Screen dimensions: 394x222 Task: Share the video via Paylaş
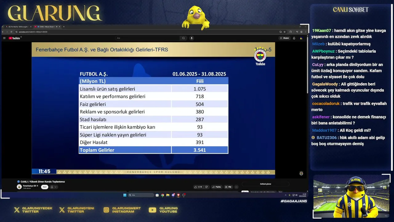click(x=217, y=187)
